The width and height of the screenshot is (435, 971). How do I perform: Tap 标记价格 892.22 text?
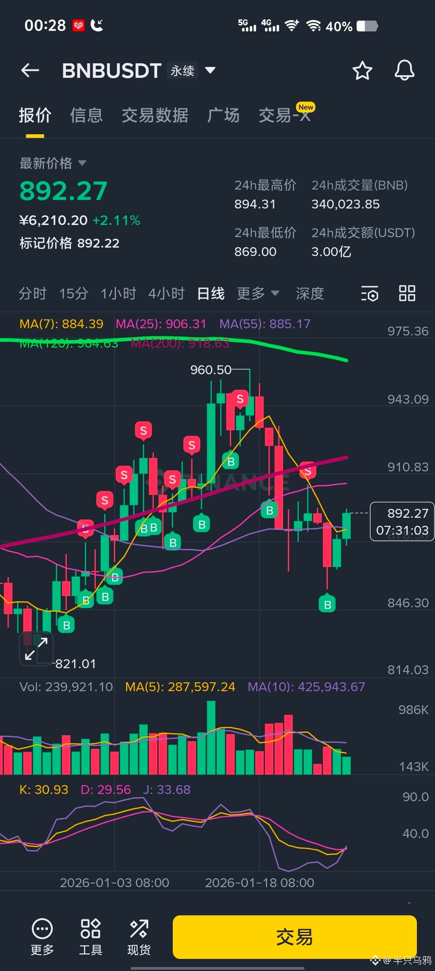tap(69, 243)
